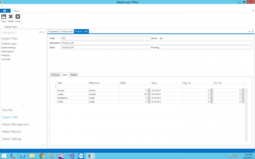Image resolution: width=255 pixels, height=159 pixels.
Task: Click the Price Kg input field
Action: (x=206, y=47)
